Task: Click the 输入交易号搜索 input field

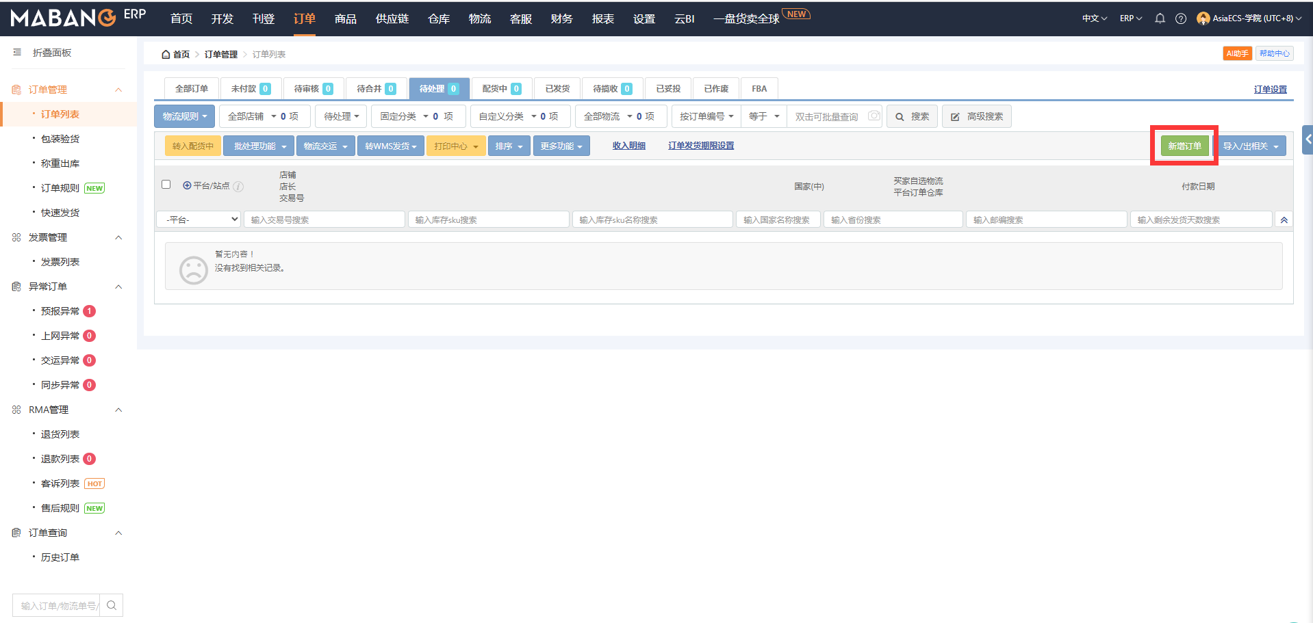Action: (324, 220)
